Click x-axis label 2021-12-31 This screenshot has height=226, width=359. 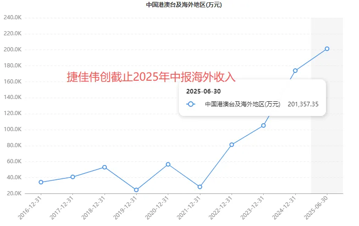[x=189, y=208]
